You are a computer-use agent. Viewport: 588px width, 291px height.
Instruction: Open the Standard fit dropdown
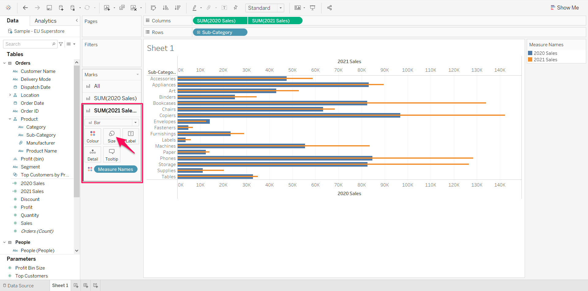click(281, 8)
